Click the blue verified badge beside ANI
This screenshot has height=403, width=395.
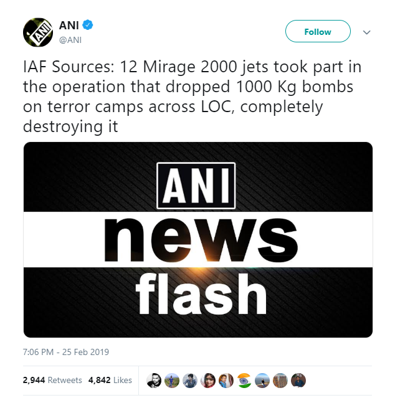point(88,25)
